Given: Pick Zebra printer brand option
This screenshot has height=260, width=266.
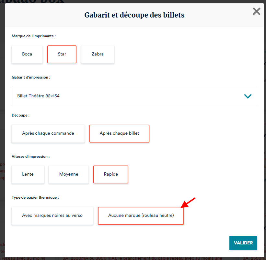Looking at the screenshot, I should (x=98, y=54).
